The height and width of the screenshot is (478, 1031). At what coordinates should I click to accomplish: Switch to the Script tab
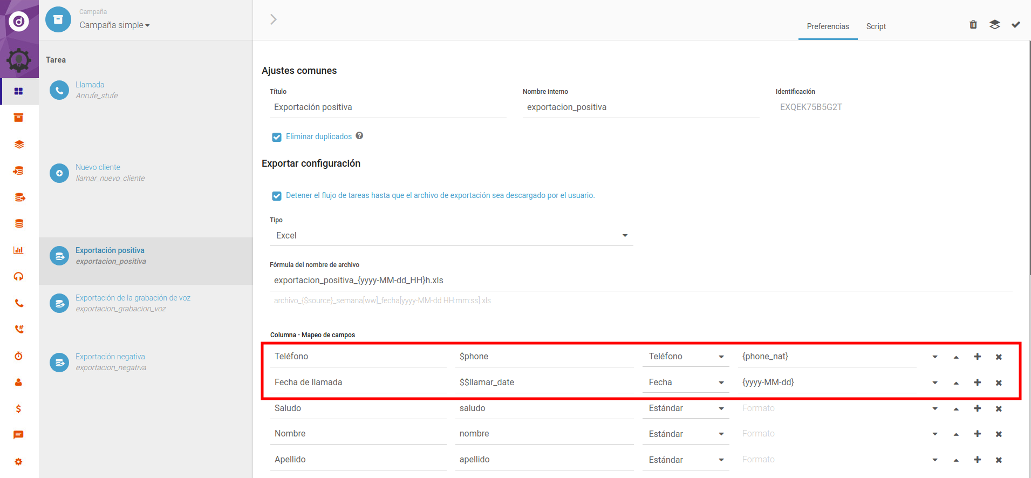[876, 26]
